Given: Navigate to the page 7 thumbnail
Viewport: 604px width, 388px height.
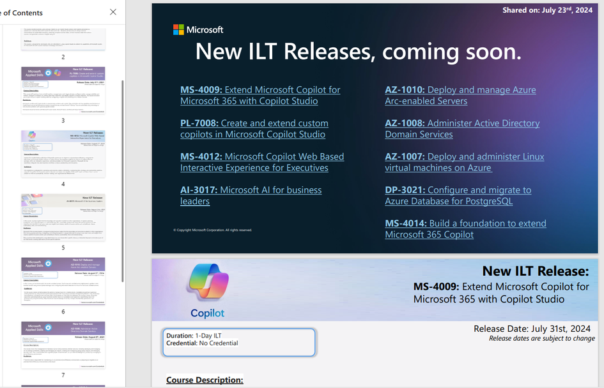Looking at the screenshot, I should pyautogui.click(x=63, y=345).
